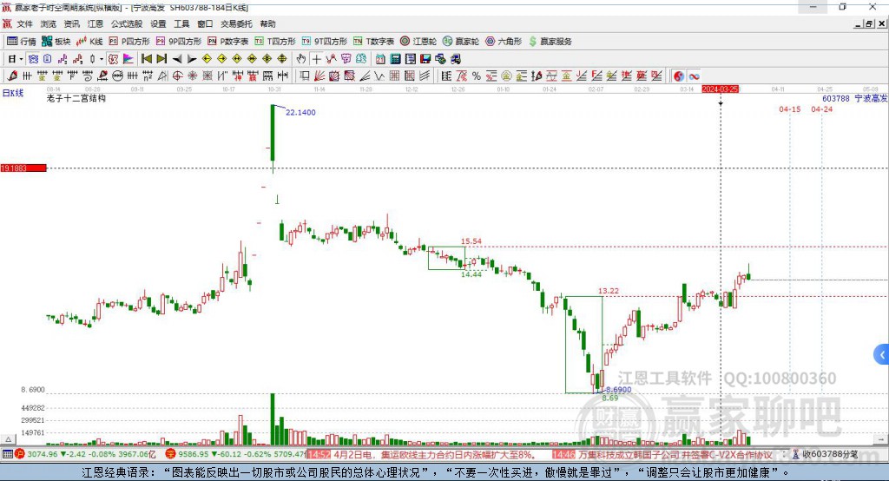Image resolution: width=889 pixels, height=481 pixels.
Task: Open the 资讯 menu
Action: 71,23
